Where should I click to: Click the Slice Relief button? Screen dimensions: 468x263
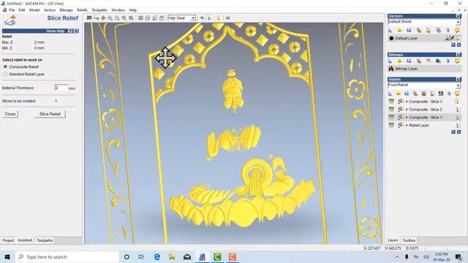(50, 114)
